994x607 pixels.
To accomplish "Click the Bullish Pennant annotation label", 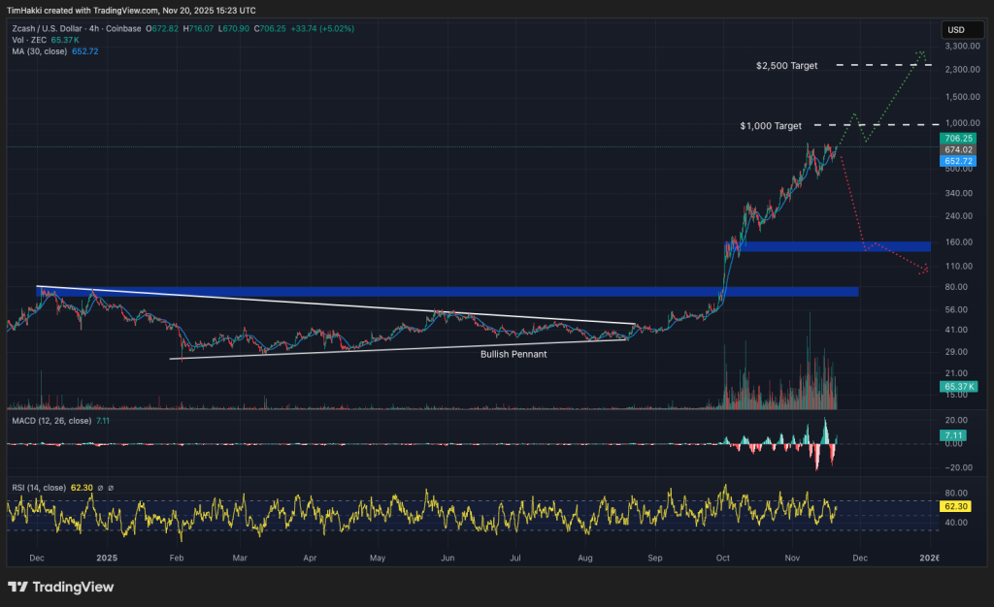I will 514,355.
